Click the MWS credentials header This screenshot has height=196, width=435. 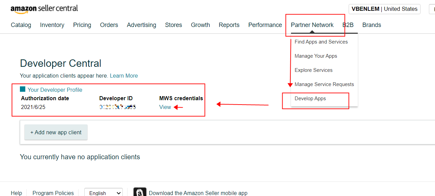(x=181, y=99)
